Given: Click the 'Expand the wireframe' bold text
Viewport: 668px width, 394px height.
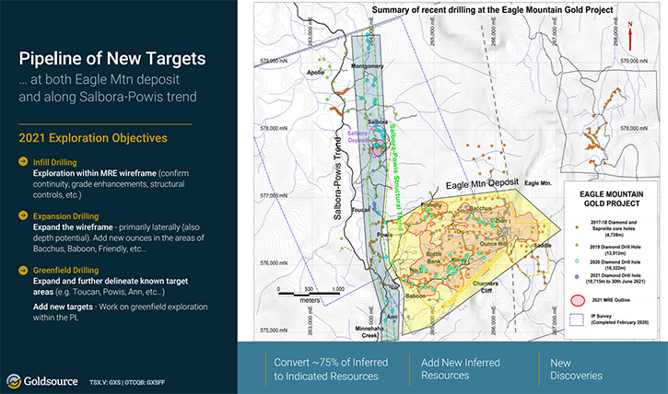Looking at the screenshot, I should coord(73,227).
